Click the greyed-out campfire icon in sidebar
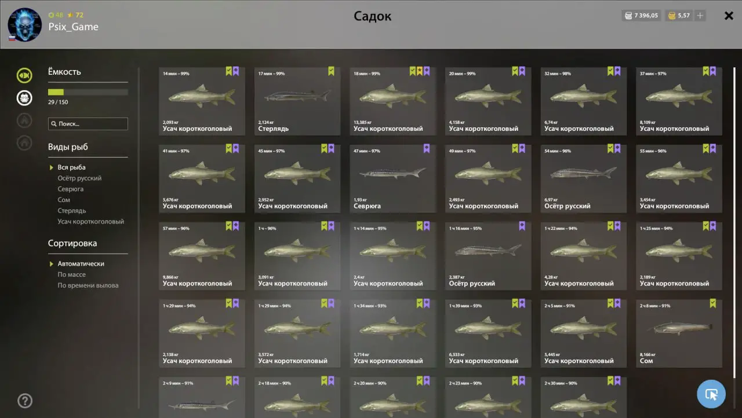 click(x=24, y=120)
